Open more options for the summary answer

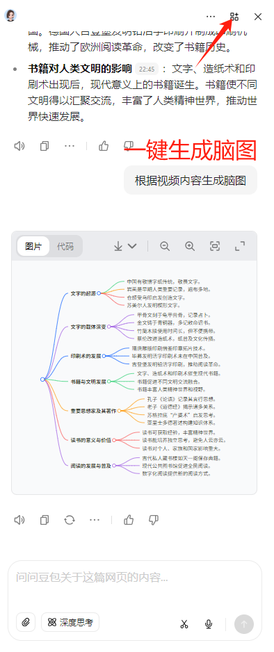[x=70, y=147]
